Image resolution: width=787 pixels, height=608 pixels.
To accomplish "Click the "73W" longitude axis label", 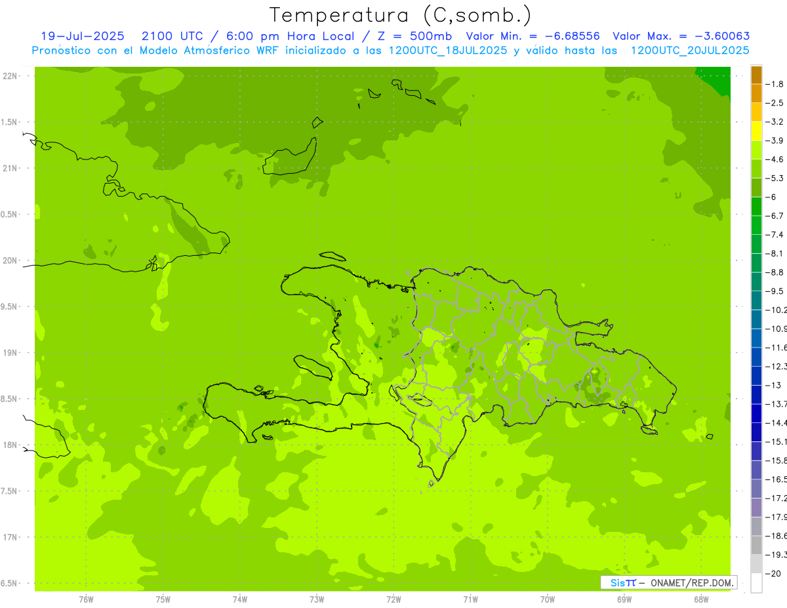I will (x=317, y=599).
